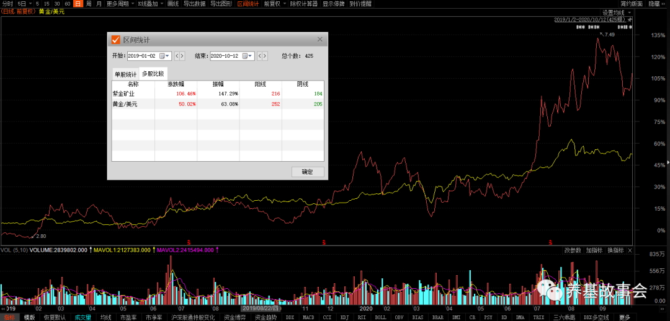Select the 紫金矿业 row name
Screen dimensions: 670x321
[123, 94]
